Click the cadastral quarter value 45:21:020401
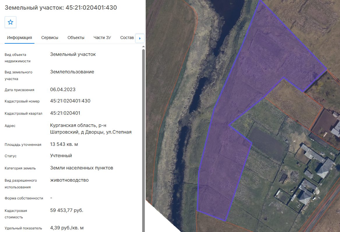Viewport: 340px width, 232px height. pos(65,113)
